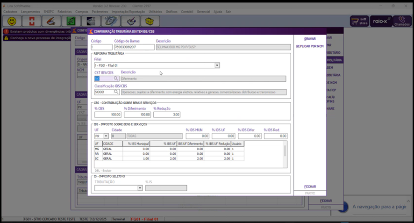Open Chamados support button
The width and height of the screenshot is (414, 223).
[402, 22]
